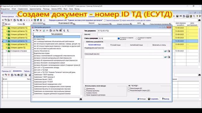Click the second person icon in the dialog toolbar
This screenshot has width=202, height=113.
pyautogui.click(x=68, y=30)
